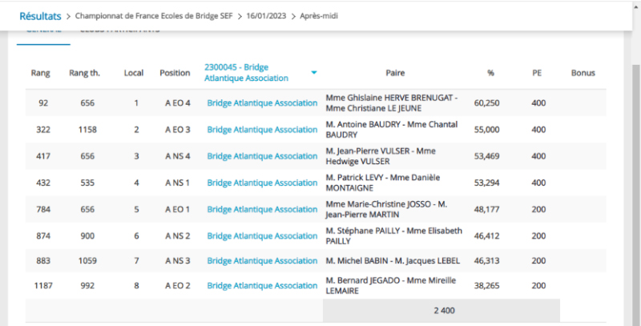Click position A EO 2
The width and height of the screenshot is (641, 326).
177,286
